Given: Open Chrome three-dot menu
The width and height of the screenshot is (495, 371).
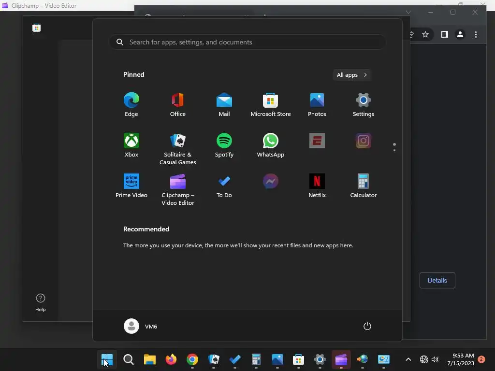Looking at the screenshot, I should point(476,34).
